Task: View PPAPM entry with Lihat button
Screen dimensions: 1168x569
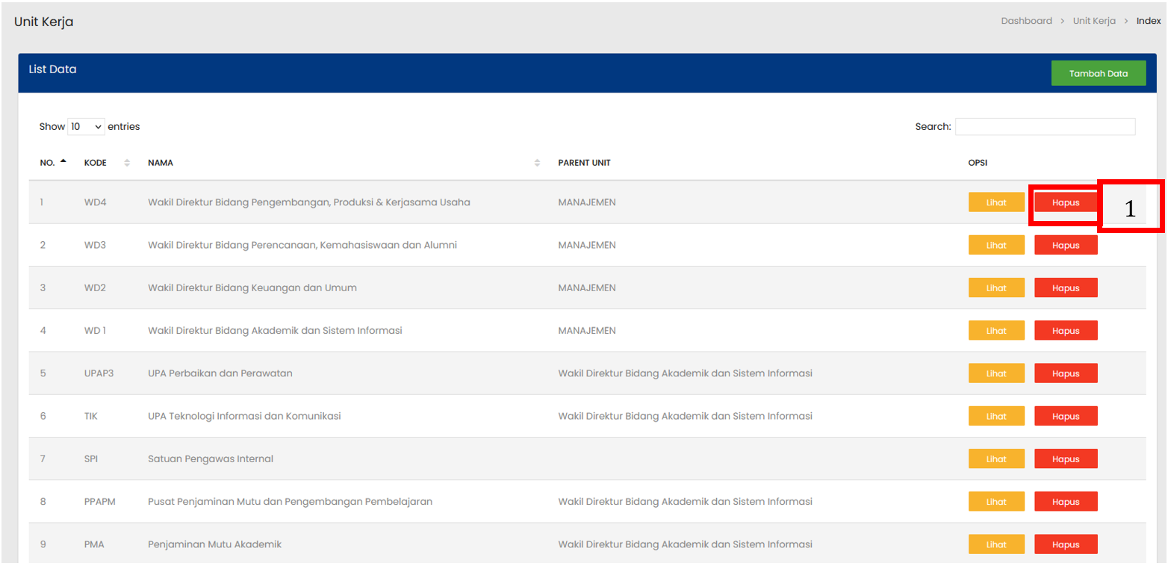Action: pyautogui.click(x=995, y=502)
